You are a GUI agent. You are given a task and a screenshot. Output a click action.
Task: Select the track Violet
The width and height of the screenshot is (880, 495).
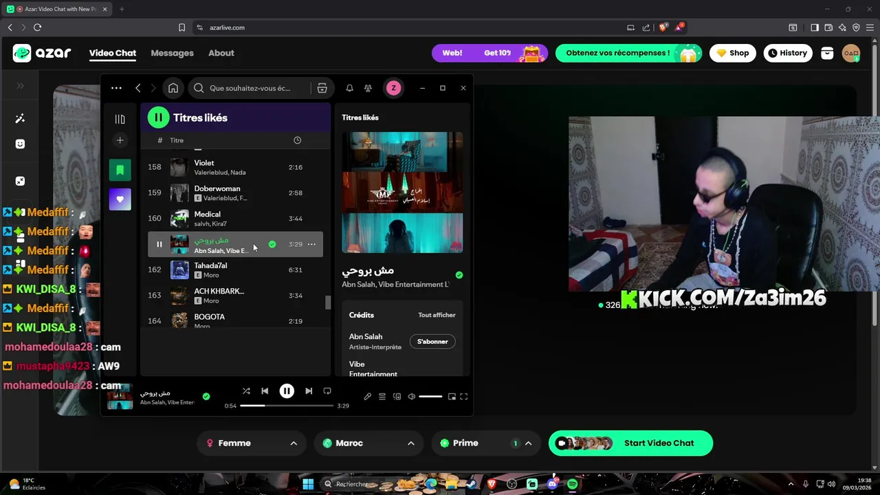[235, 167]
